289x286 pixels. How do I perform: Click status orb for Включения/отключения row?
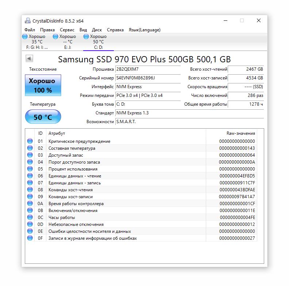pos(30,210)
